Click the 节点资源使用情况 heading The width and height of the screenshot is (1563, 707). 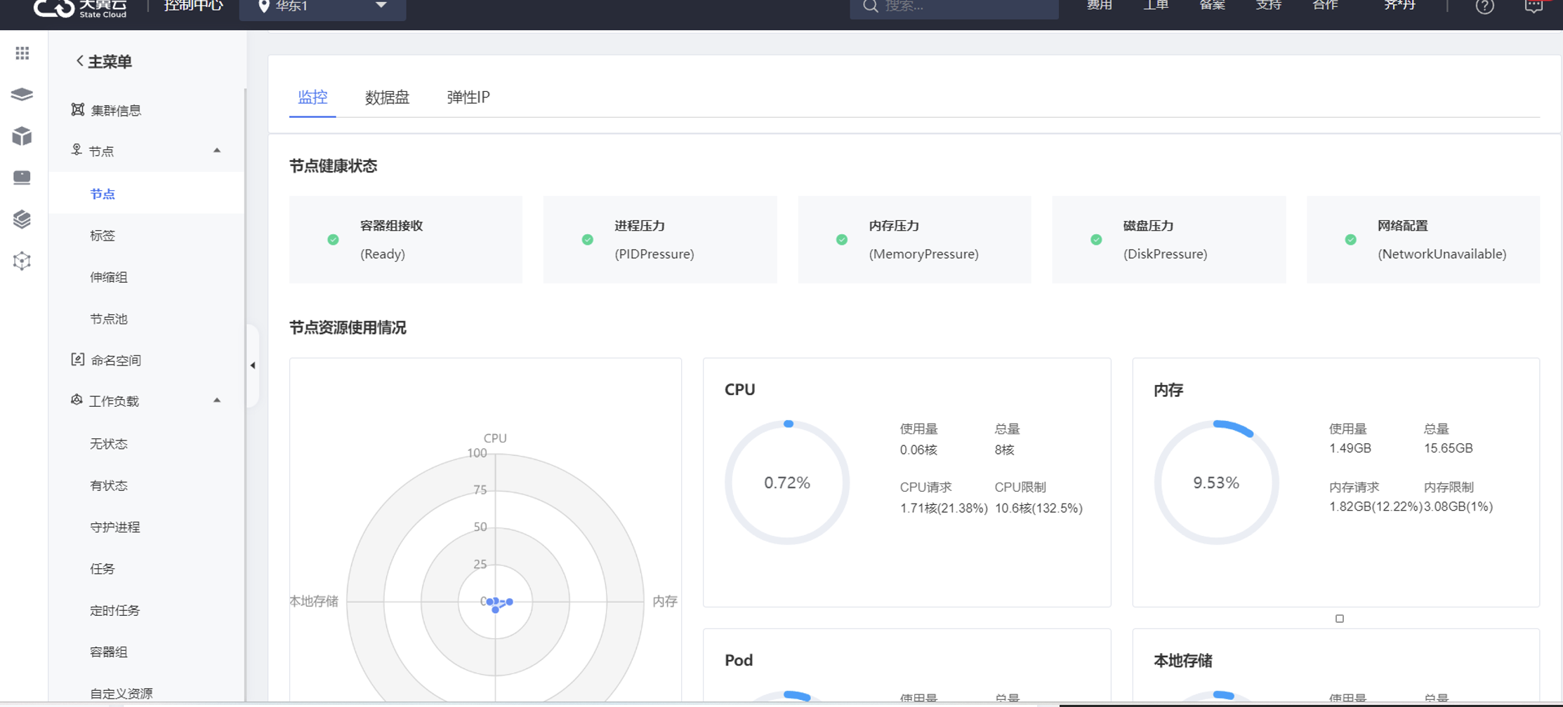[348, 328]
